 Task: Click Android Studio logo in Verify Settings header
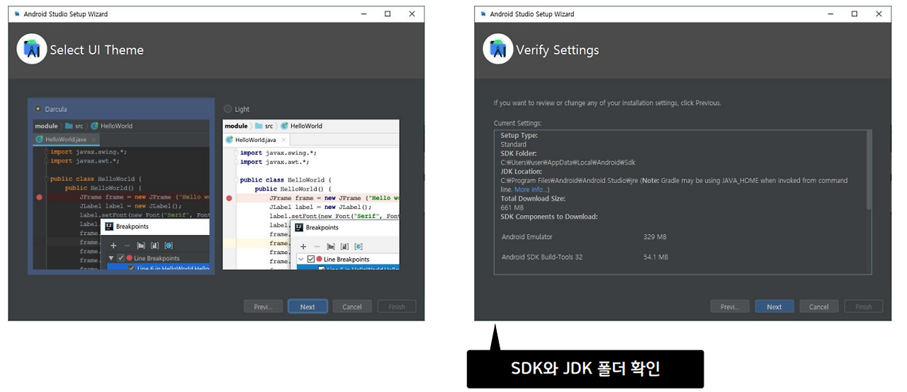pyautogui.click(x=498, y=50)
